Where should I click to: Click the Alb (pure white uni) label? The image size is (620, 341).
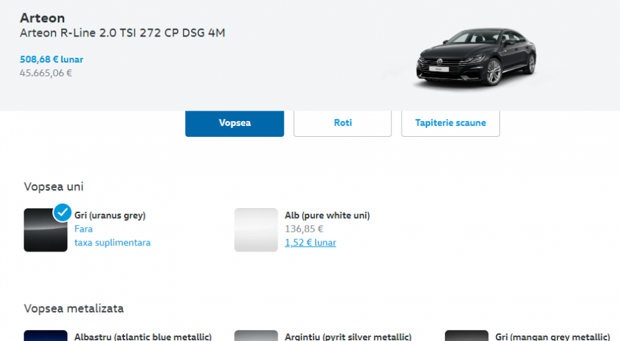click(x=327, y=215)
